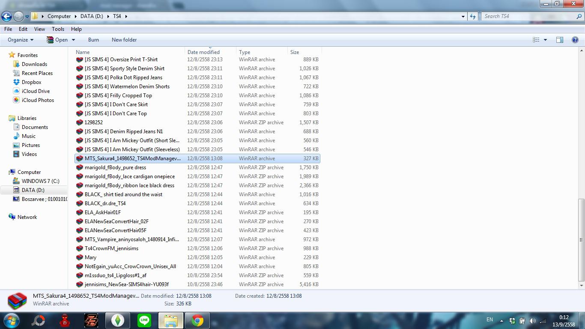This screenshot has height=329, width=585.
Task: Expand the Open button's dropdown arrow
Action: (73, 40)
